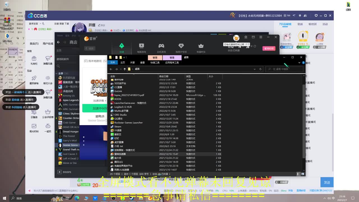Switch to the 查看 tab in File Explorer
The width and height of the screenshot is (359, 202).
pos(142,62)
